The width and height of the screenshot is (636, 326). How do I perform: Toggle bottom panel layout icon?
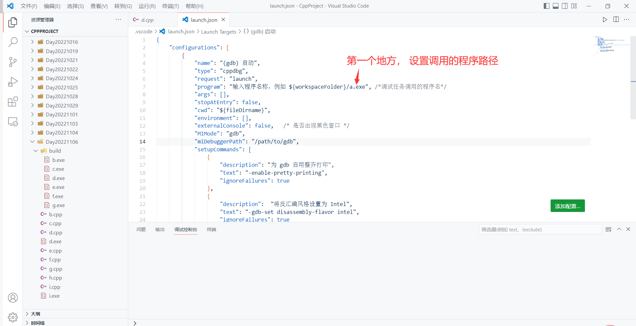coord(556,6)
